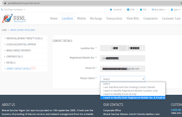Click the BlackBerry app link text

tap(160, 10)
